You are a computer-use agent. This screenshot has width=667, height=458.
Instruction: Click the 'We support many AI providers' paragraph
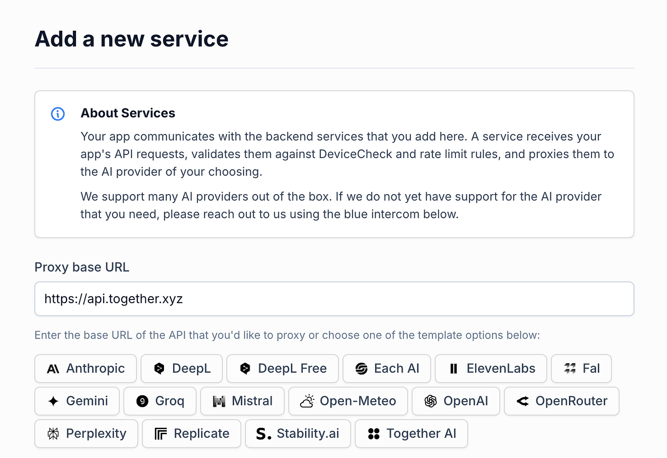click(341, 205)
